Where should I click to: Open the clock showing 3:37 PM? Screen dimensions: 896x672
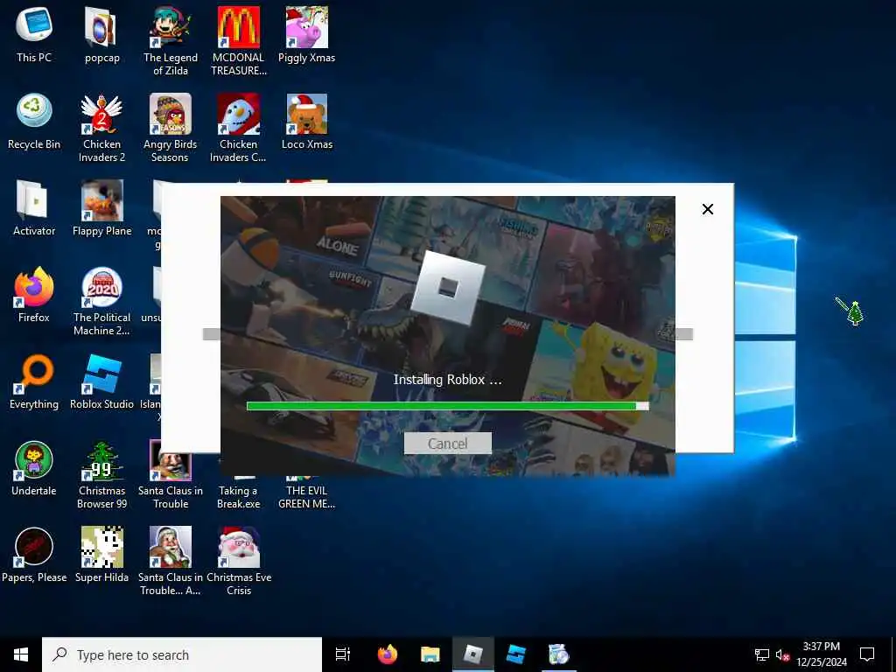point(821,654)
